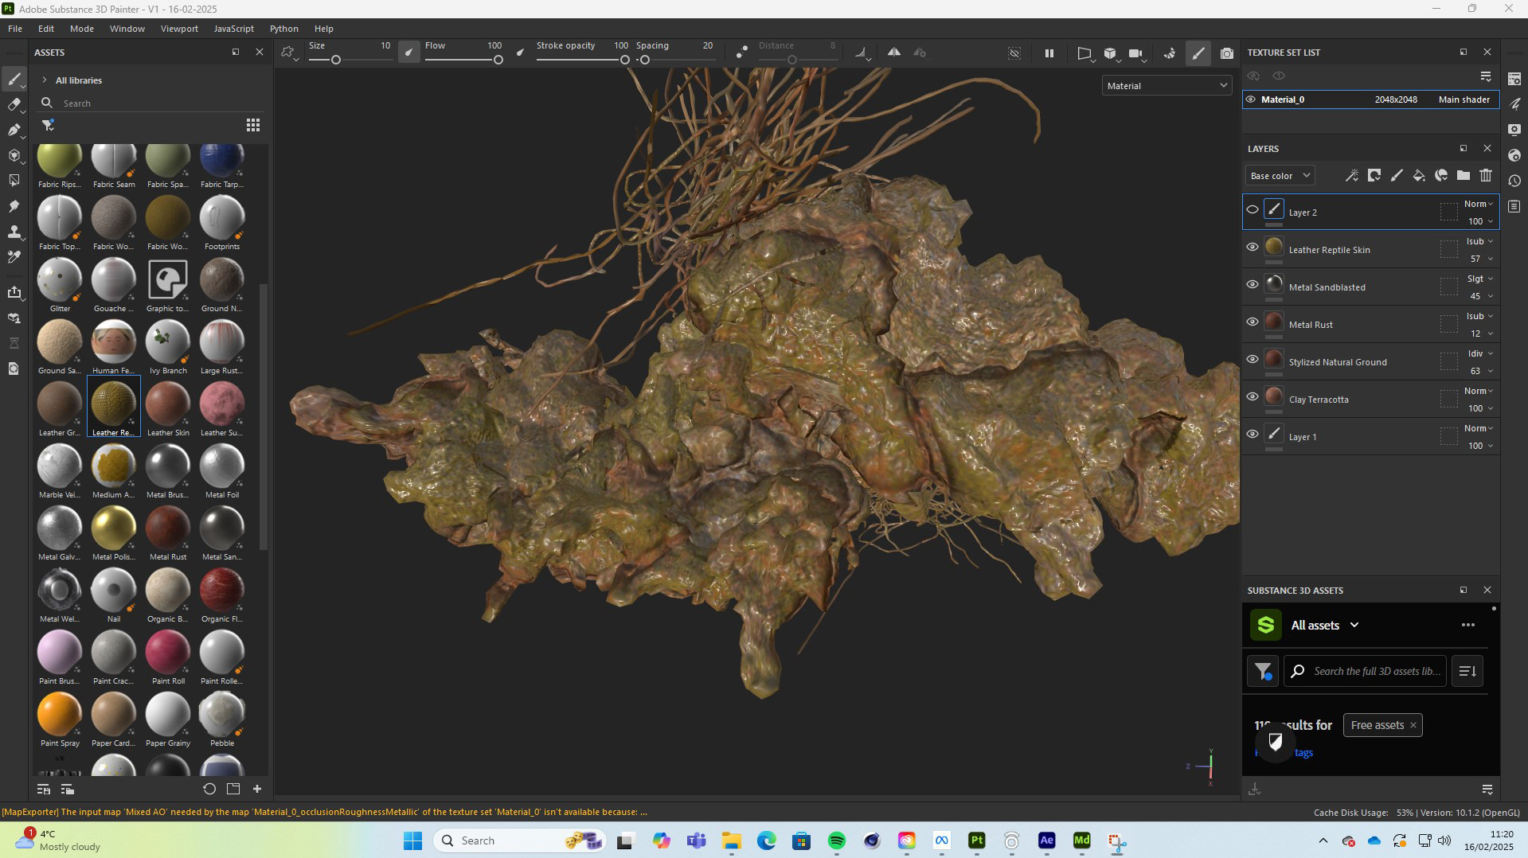Open the Material viewport mode dropdown
1528x858 pixels.
click(1166, 86)
